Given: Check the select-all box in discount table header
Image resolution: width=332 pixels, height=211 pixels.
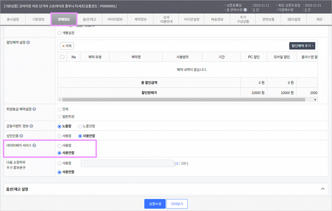Looking at the screenshot, I should 62,57.
